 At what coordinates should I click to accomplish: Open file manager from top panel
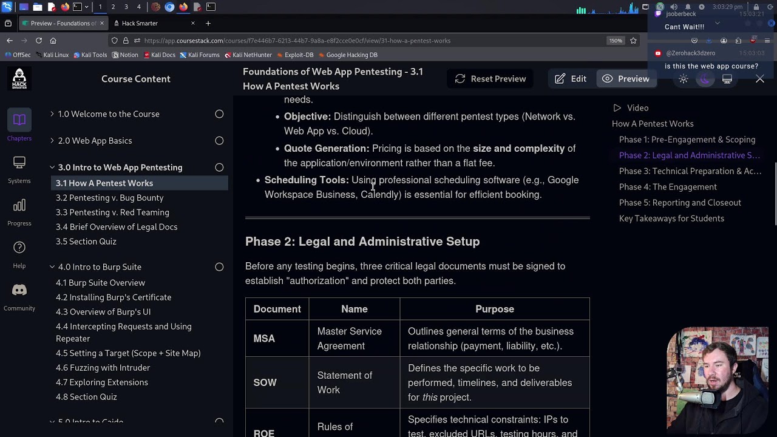(x=37, y=7)
